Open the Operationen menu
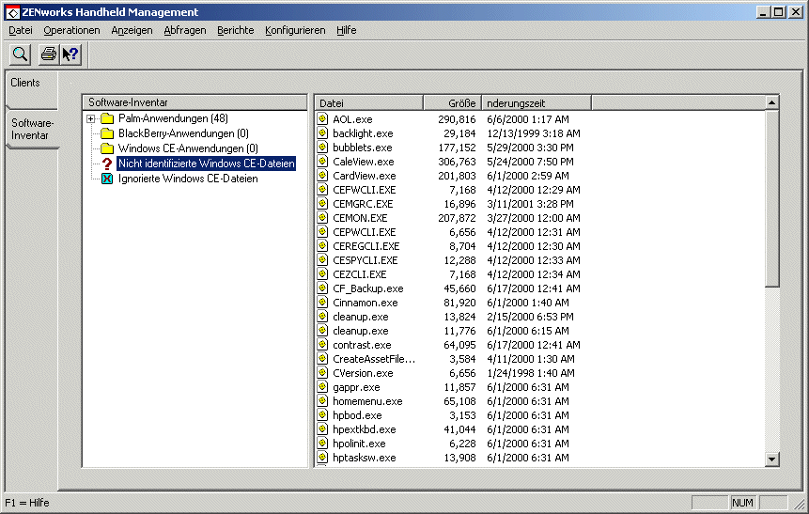Viewport: 809px width, 514px height. 71,30
